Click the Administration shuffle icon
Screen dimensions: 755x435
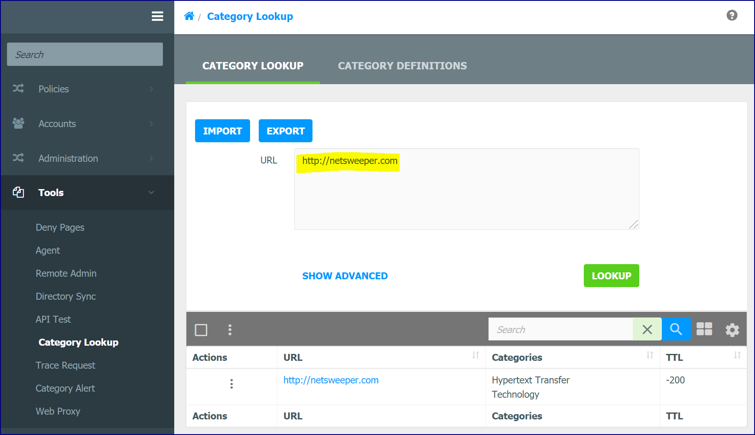click(18, 158)
